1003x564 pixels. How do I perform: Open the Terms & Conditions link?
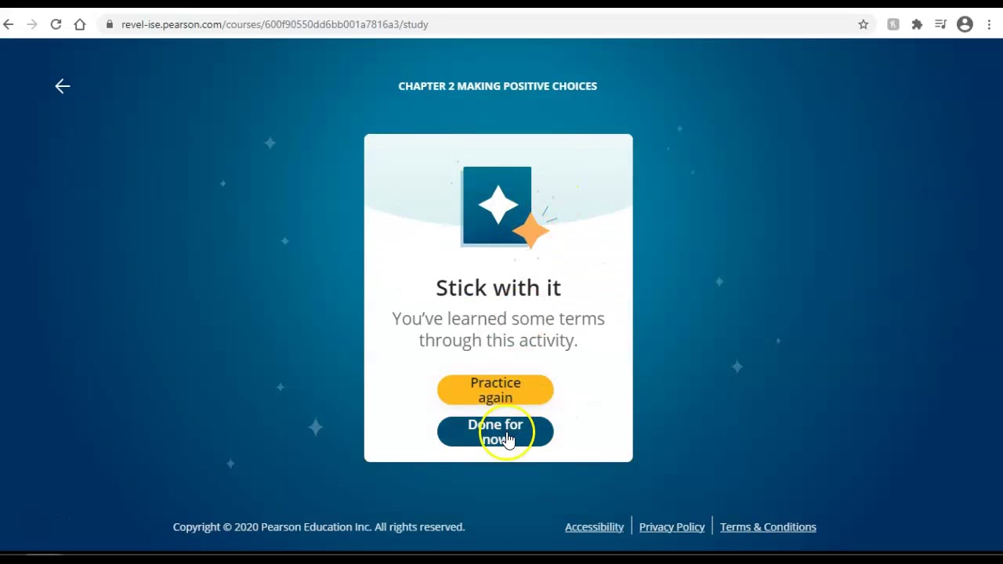click(x=768, y=527)
